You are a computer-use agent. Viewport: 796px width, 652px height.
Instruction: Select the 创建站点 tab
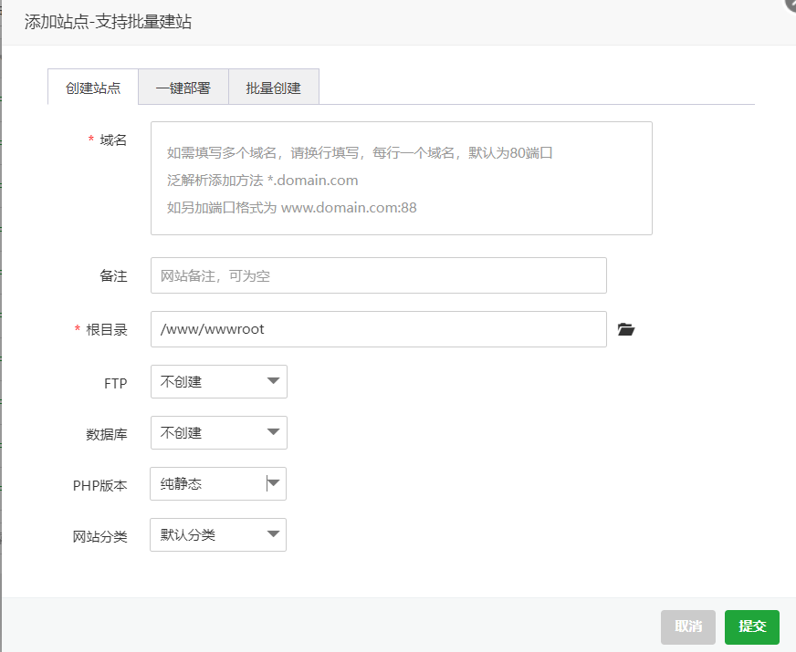pyautogui.click(x=91, y=87)
